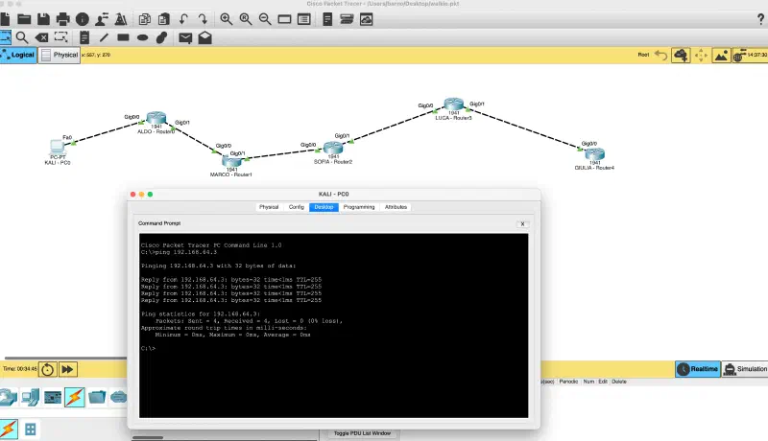Add a Simple PDU with closed envelope
768x441 pixels.
185,38
